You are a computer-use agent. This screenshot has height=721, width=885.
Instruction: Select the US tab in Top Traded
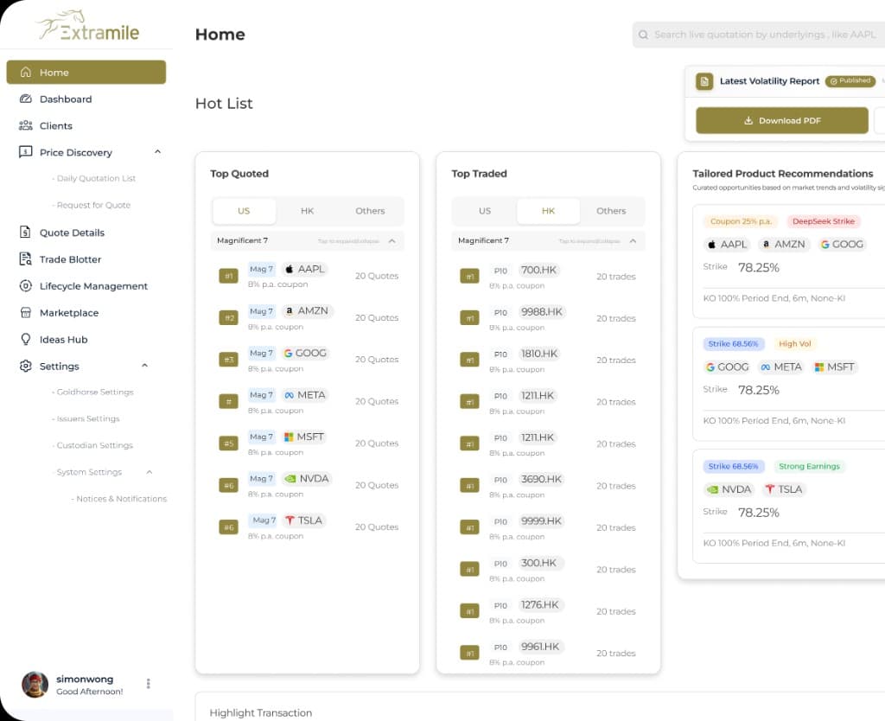[485, 211]
